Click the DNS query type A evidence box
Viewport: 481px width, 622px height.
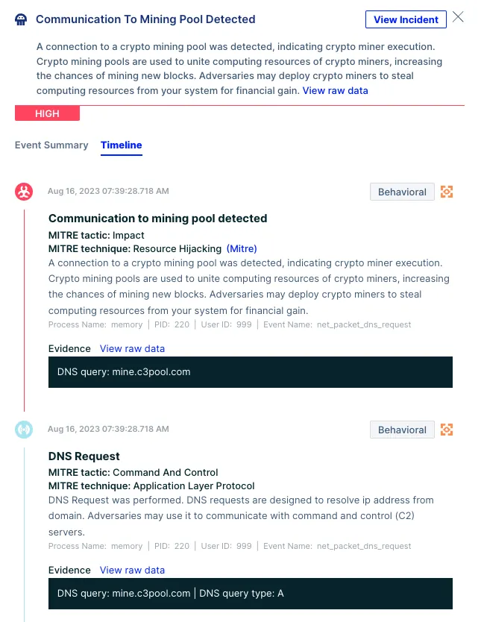click(x=251, y=594)
